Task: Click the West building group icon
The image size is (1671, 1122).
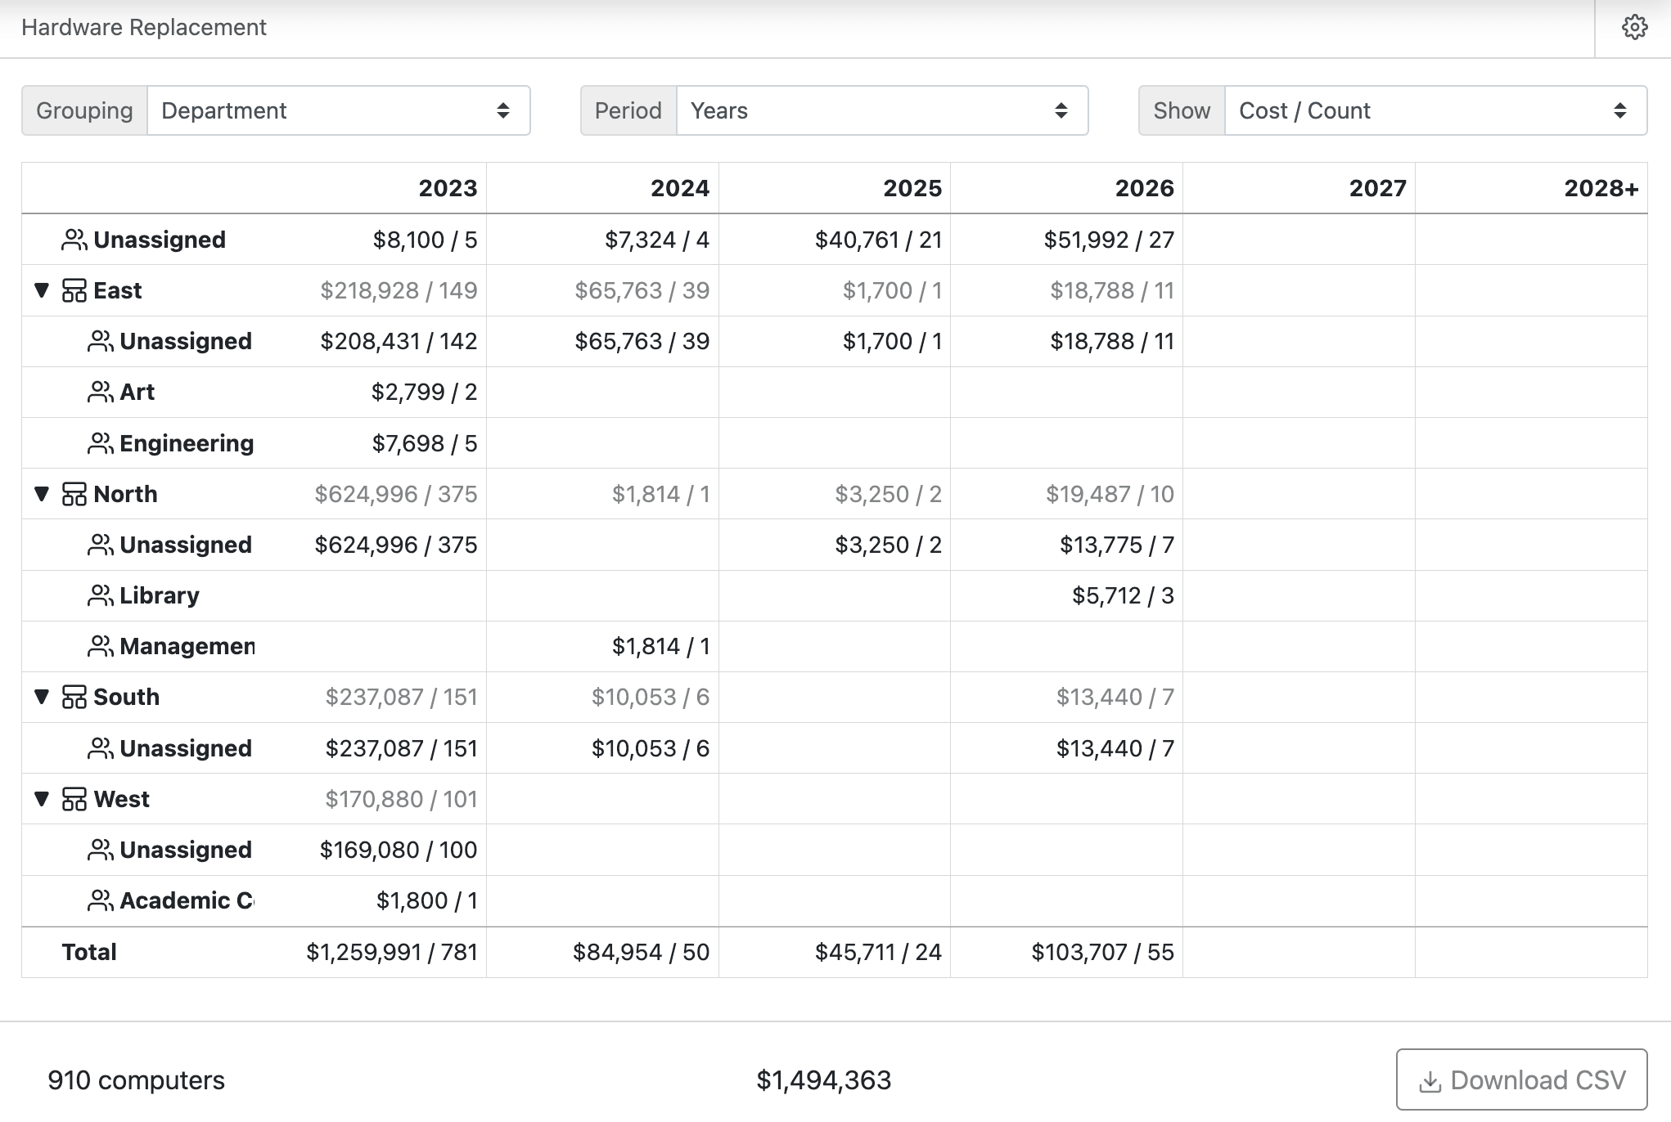Action: pos(74,799)
